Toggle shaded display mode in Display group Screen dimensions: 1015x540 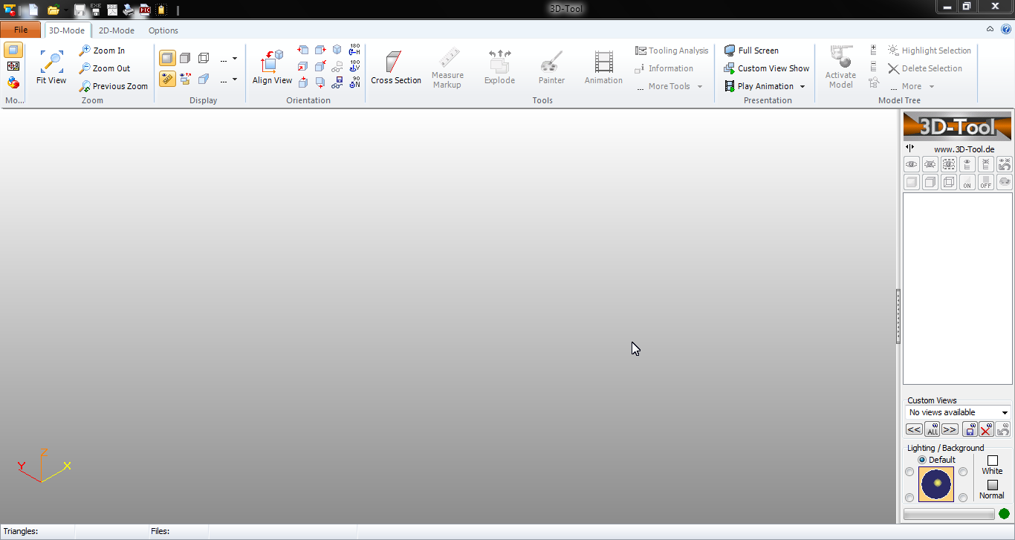click(x=167, y=58)
